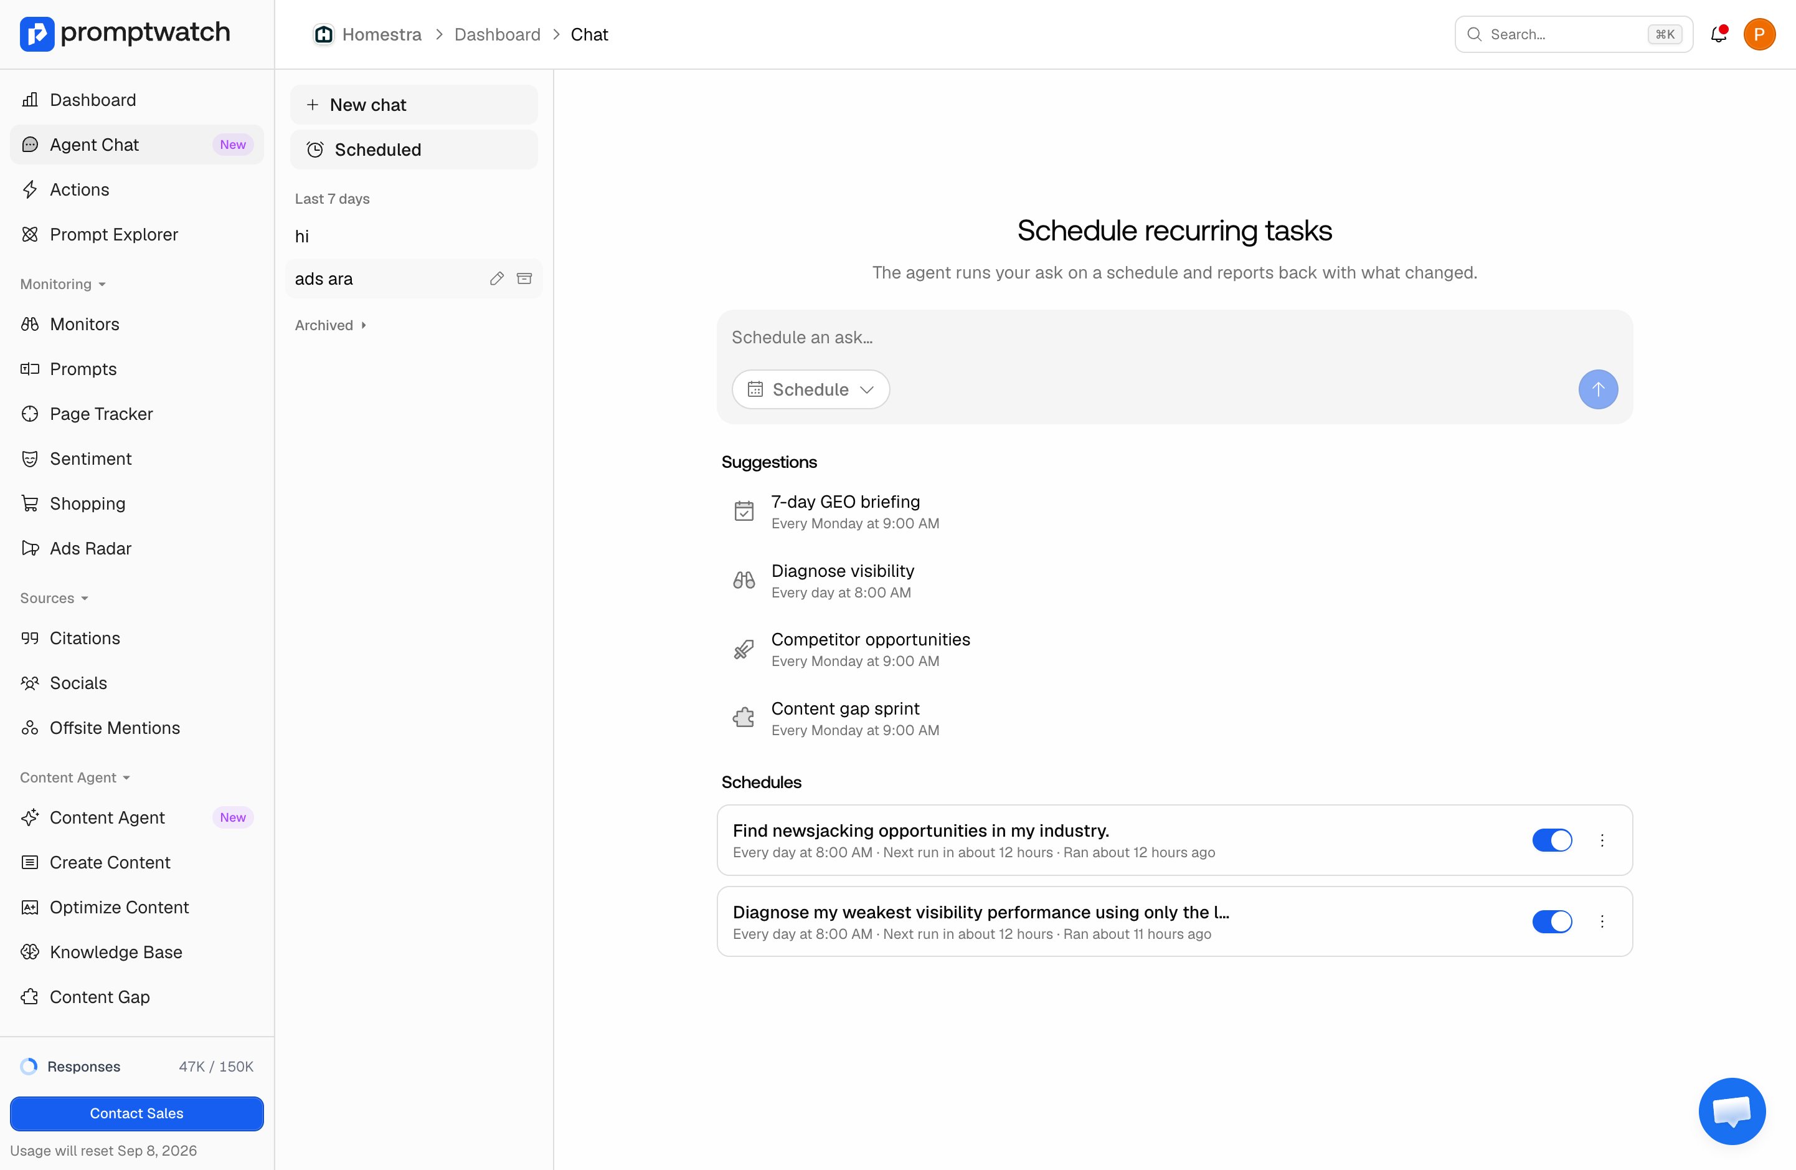
Task: Start a New chat
Action: (x=414, y=104)
